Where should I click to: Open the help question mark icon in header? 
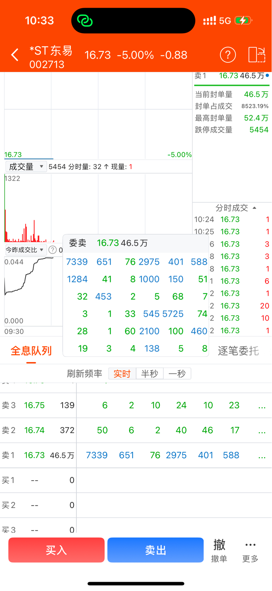click(228, 55)
